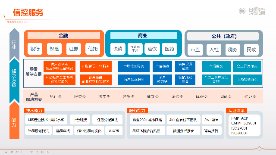This screenshot has height=155, width=276.
Task: Select the AI审核 box
Action: pos(114,130)
